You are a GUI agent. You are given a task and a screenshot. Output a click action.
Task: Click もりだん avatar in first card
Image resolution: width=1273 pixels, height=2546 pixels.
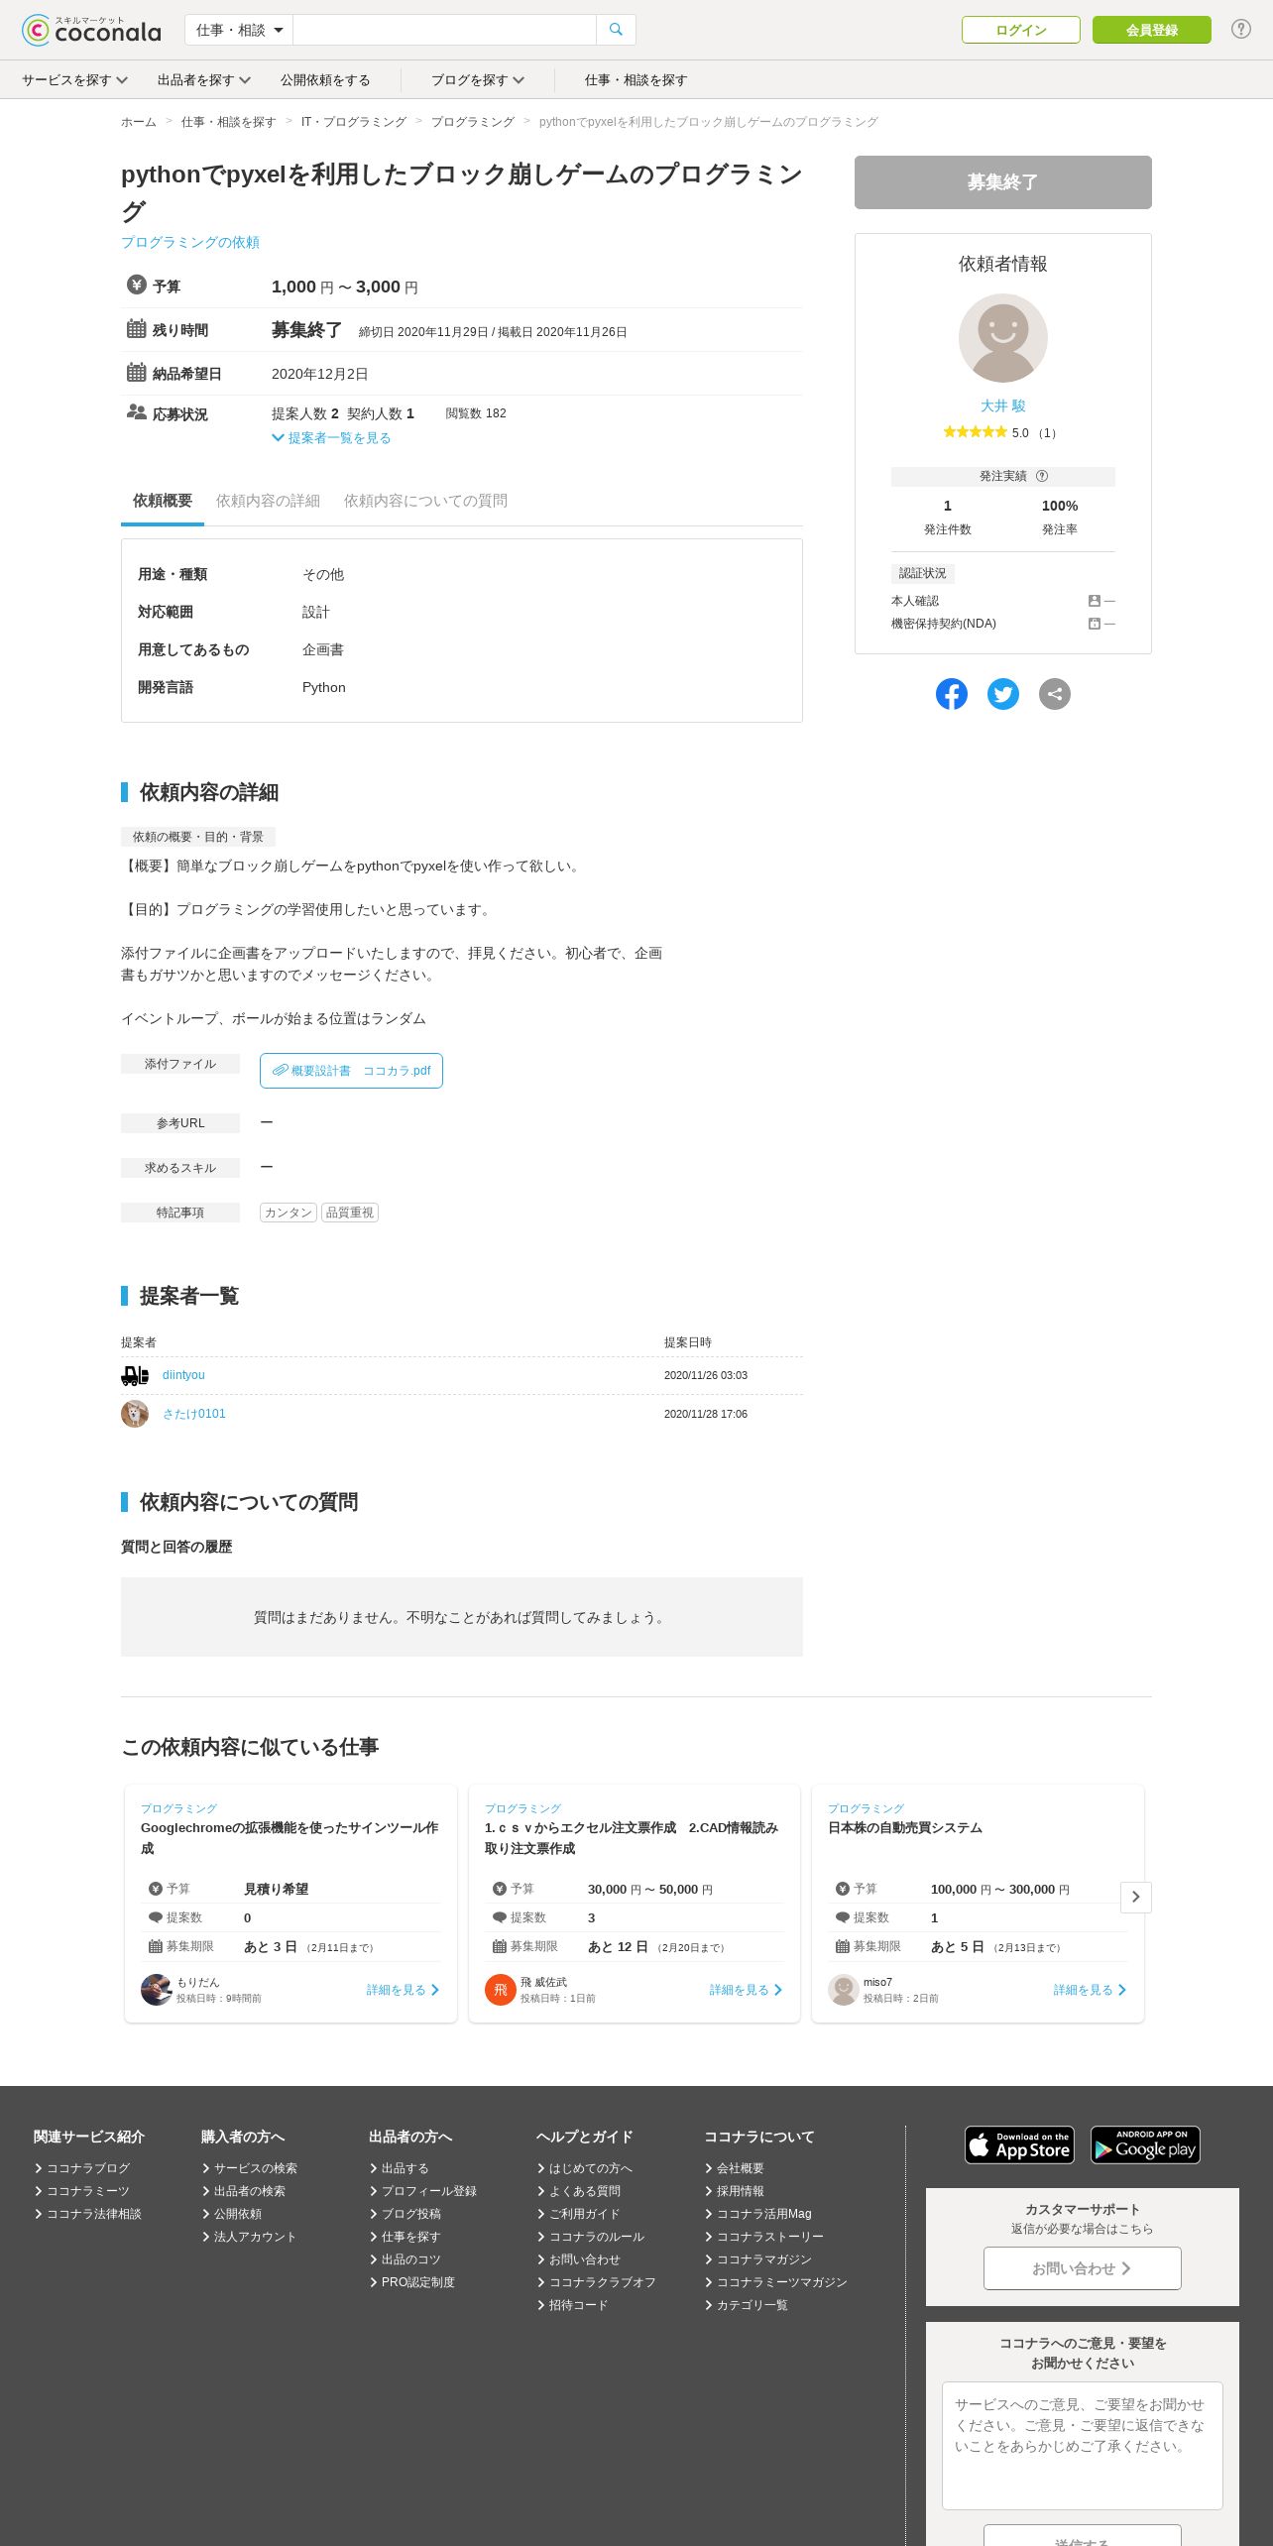tap(157, 1989)
